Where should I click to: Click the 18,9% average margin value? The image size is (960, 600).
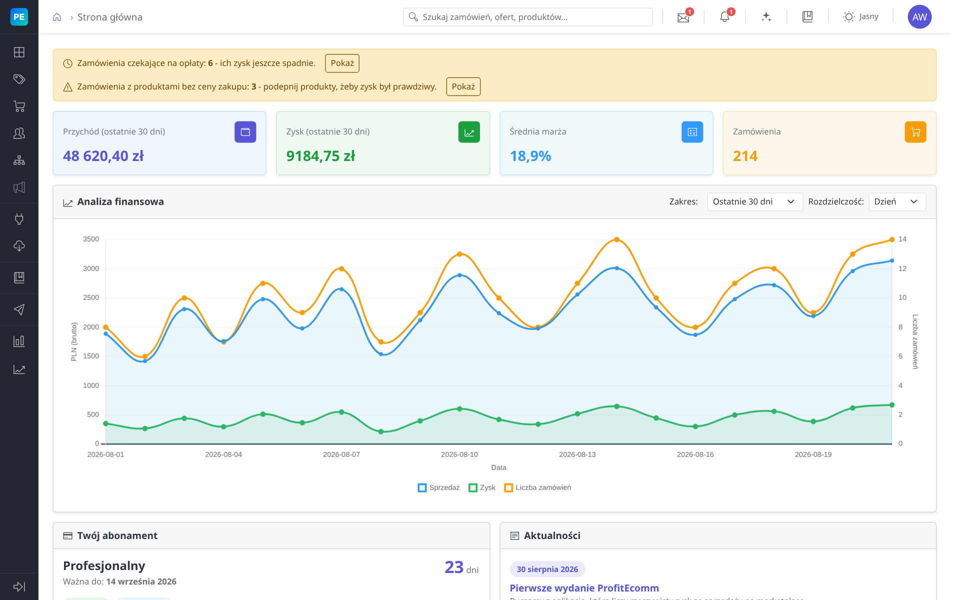(530, 156)
